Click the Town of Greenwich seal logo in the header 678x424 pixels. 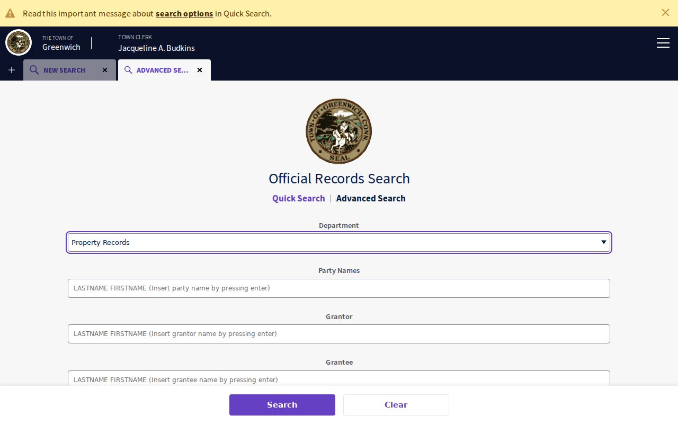pos(19,42)
